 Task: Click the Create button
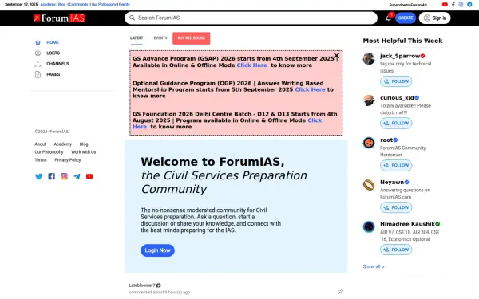(x=406, y=18)
